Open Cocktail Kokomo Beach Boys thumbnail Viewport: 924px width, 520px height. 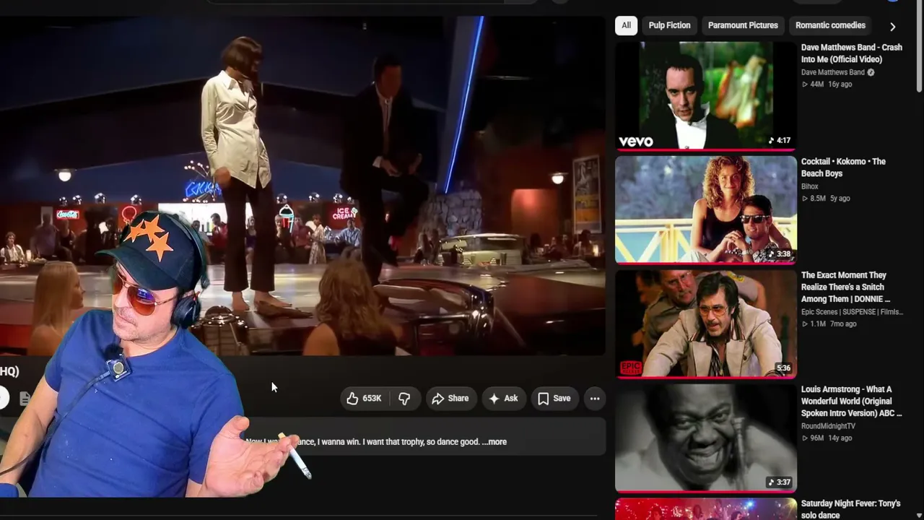(x=706, y=210)
